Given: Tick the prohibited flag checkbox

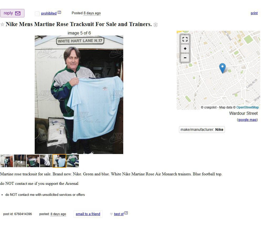Looking at the screenshot, I should [x=37, y=14].
